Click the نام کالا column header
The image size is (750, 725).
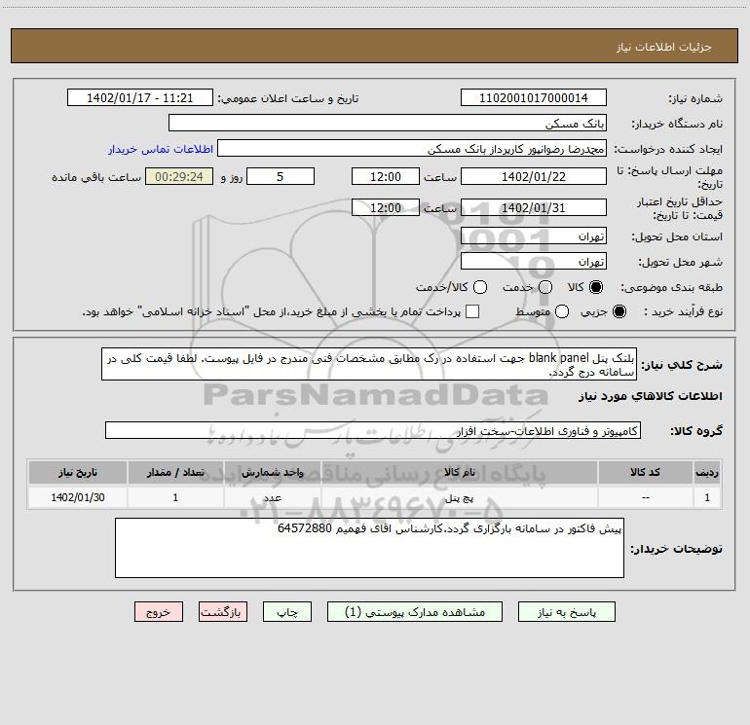pyautogui.click(x=459, y=472)
